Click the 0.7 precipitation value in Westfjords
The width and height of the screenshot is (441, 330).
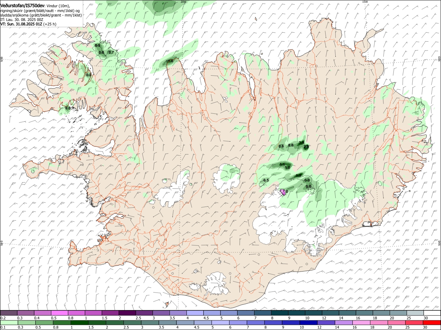pos(111,53)
